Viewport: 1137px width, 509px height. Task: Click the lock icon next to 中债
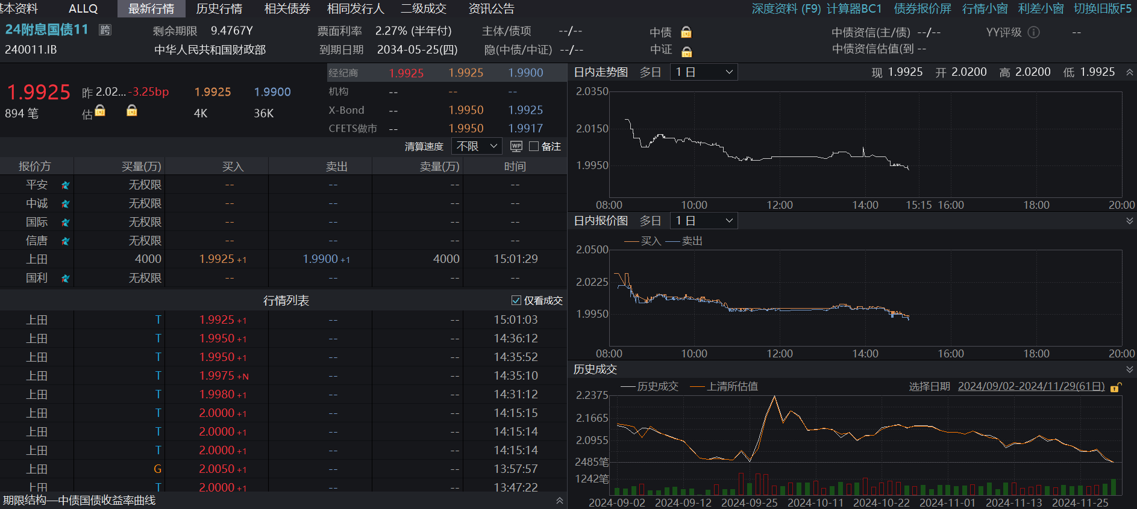[686, 32]
